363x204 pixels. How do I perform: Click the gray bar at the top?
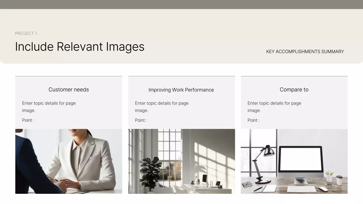coord(181,4)
